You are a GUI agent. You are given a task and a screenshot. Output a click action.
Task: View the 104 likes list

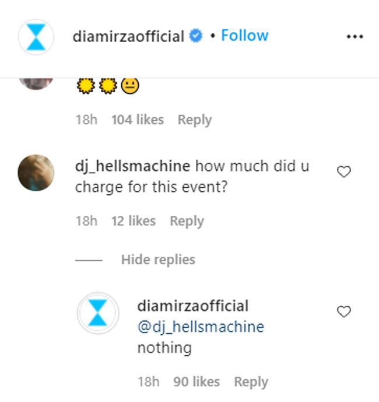(x=138, y=120)
